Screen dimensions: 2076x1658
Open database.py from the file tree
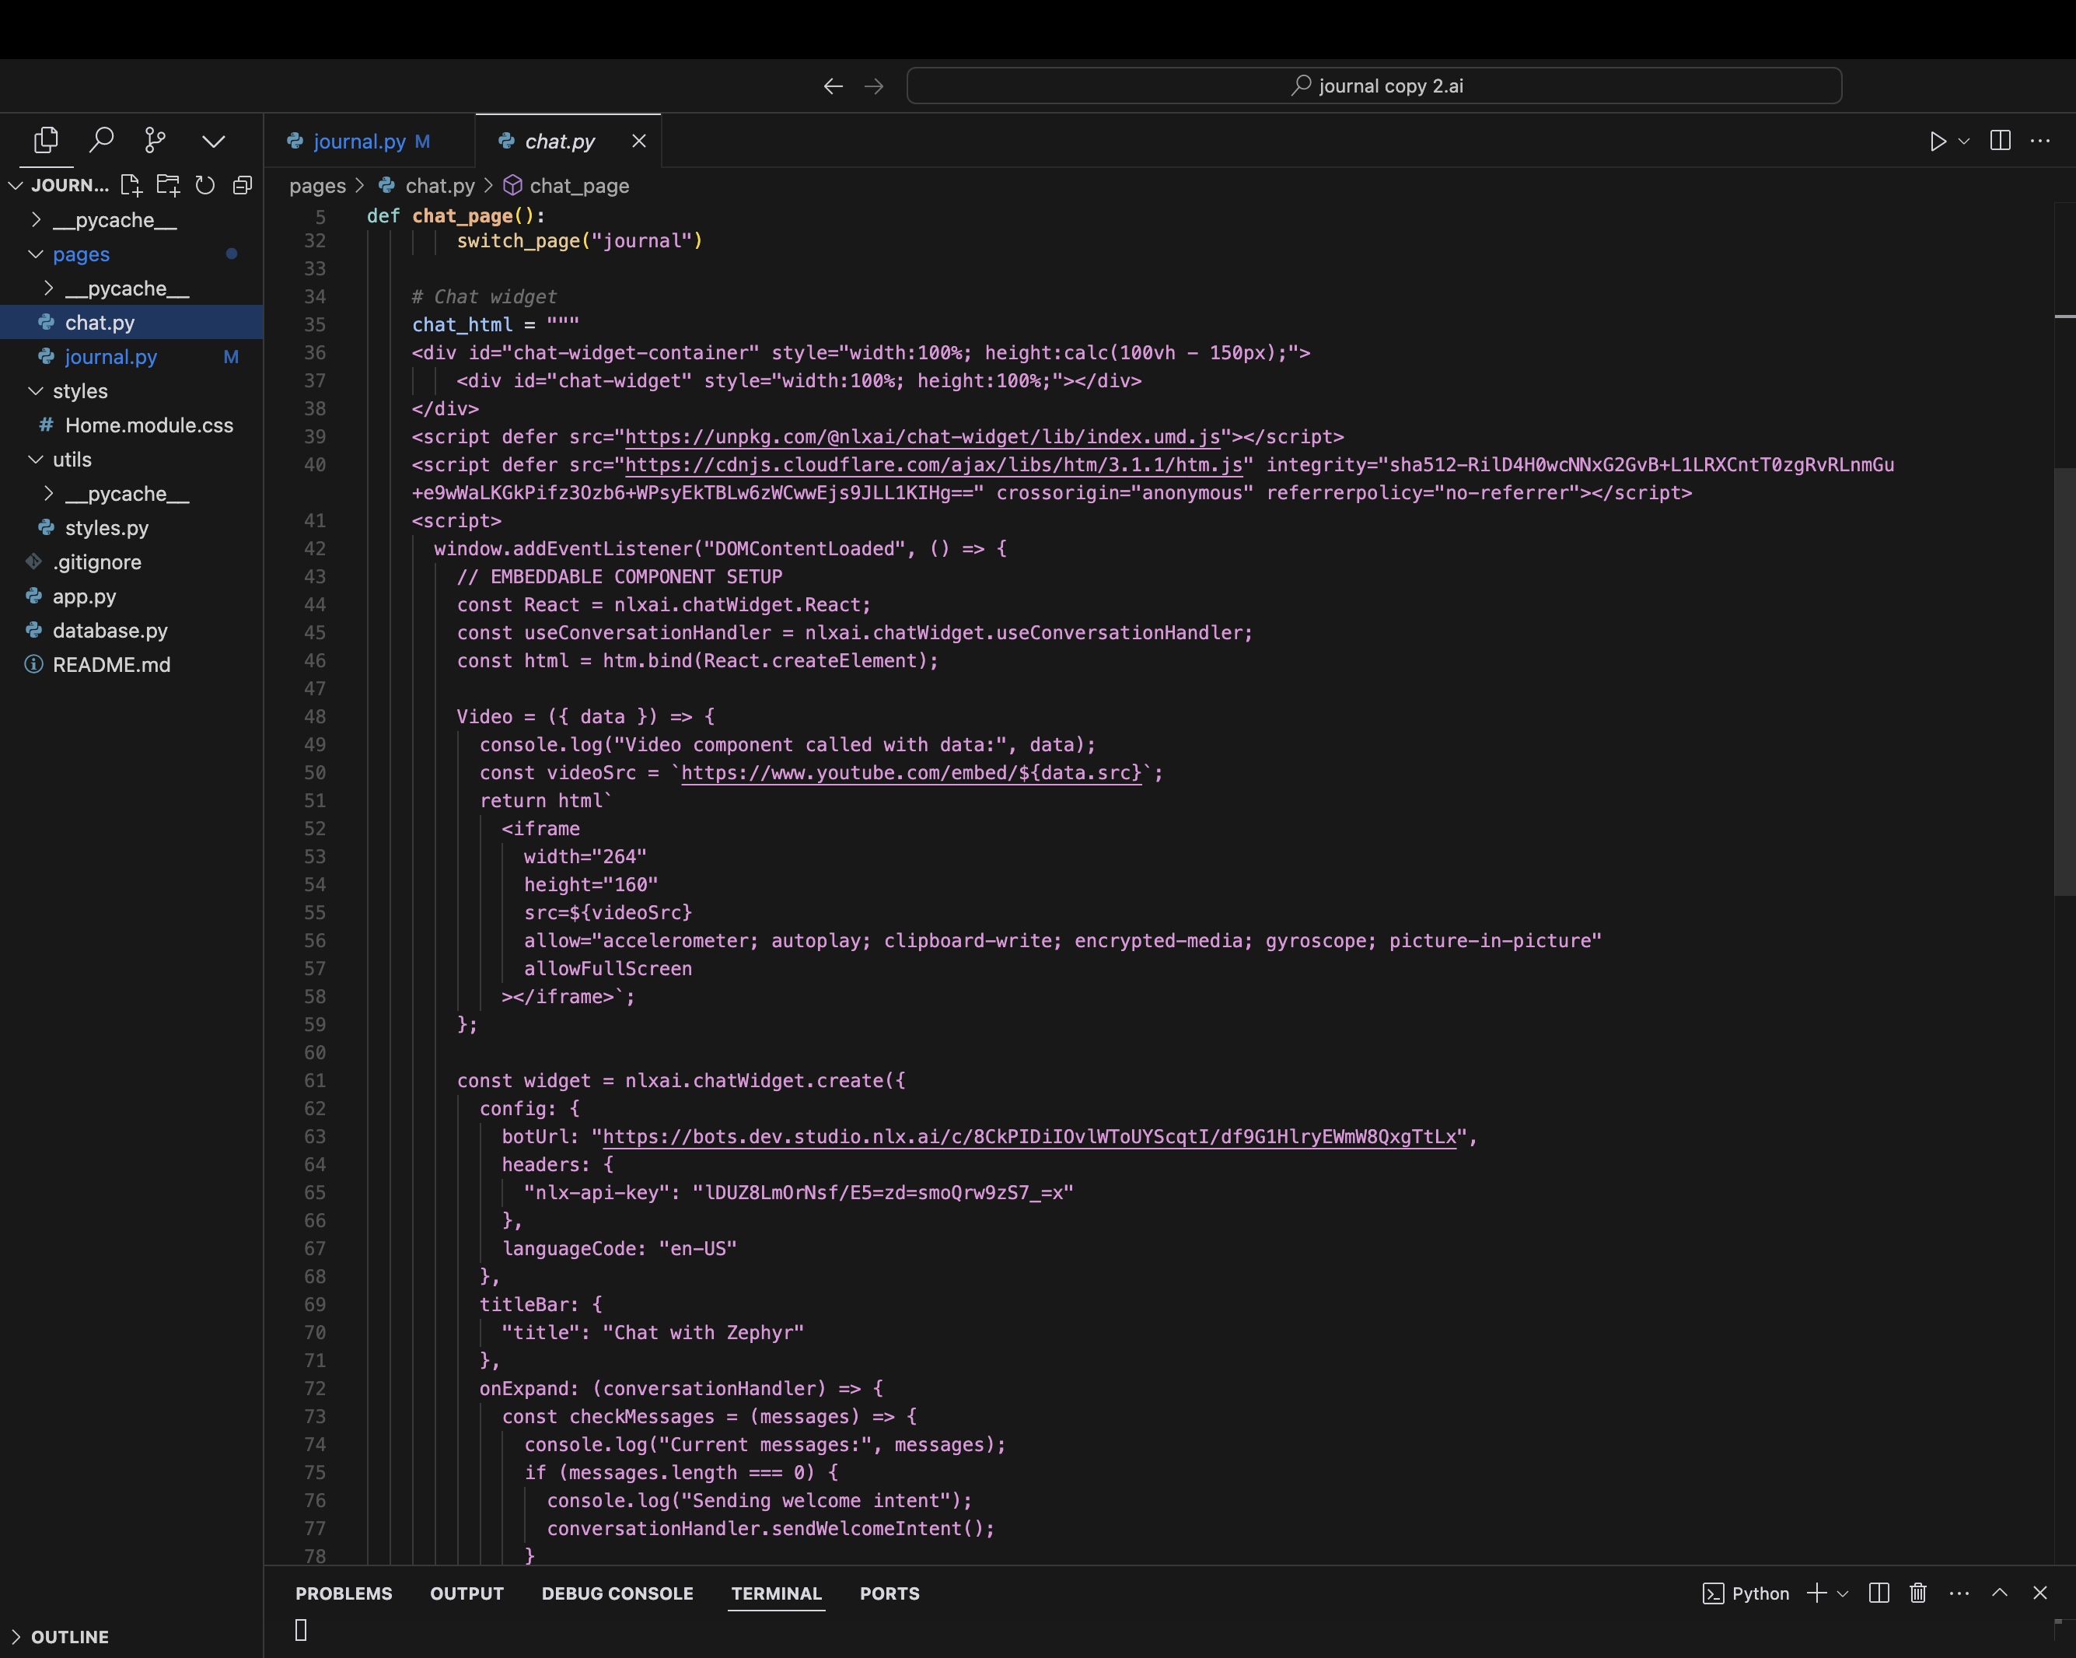pyautogui.click(x=110, y=631)
